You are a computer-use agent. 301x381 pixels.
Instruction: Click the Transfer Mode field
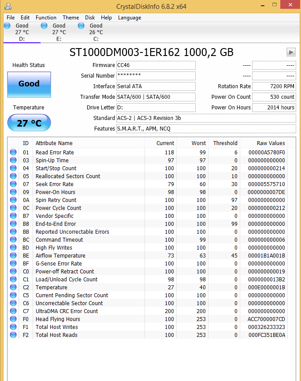coord(156,97)
